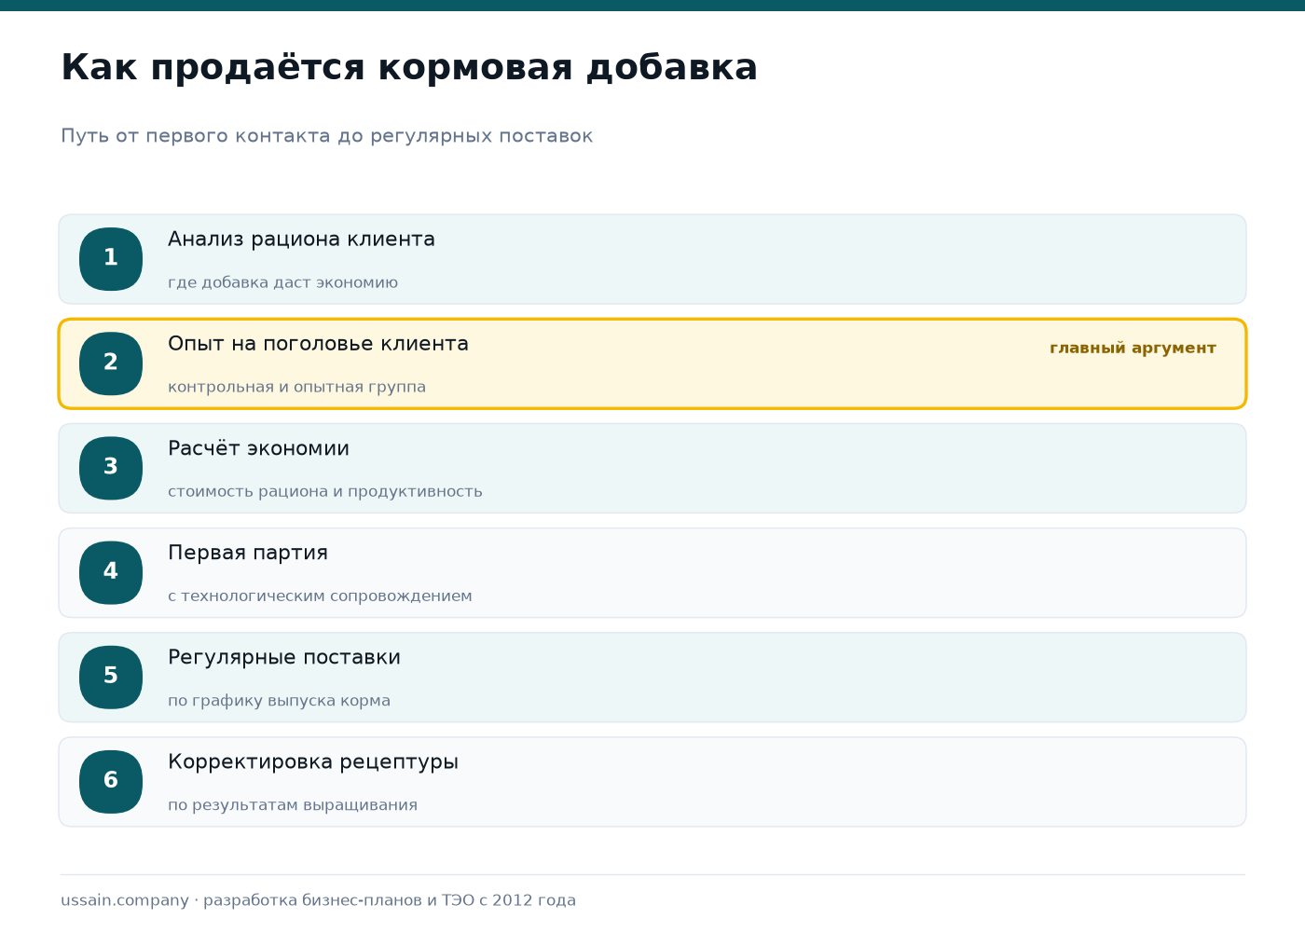Click the step 4 number badge
The image size is (1305, 932).
[111, 572]
